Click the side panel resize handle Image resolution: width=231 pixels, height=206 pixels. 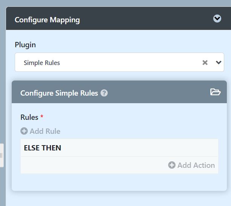(2, 155)
